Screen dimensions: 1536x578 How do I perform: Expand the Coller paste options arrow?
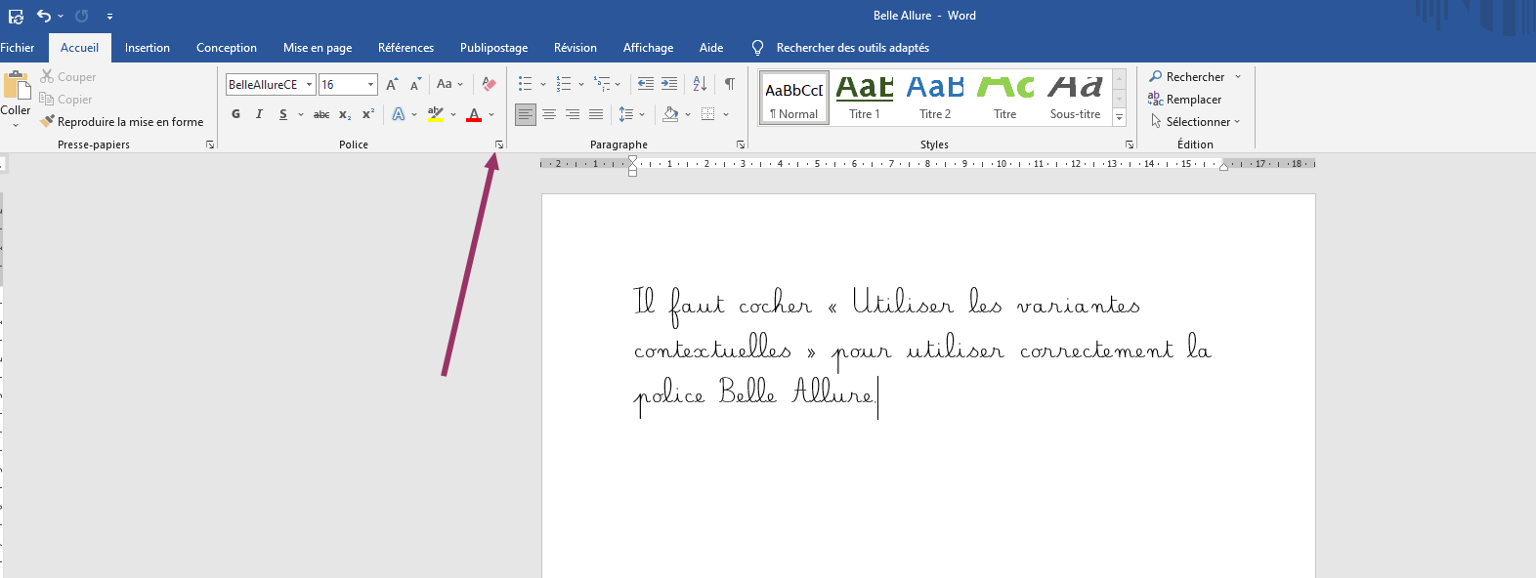coord(16,125)
